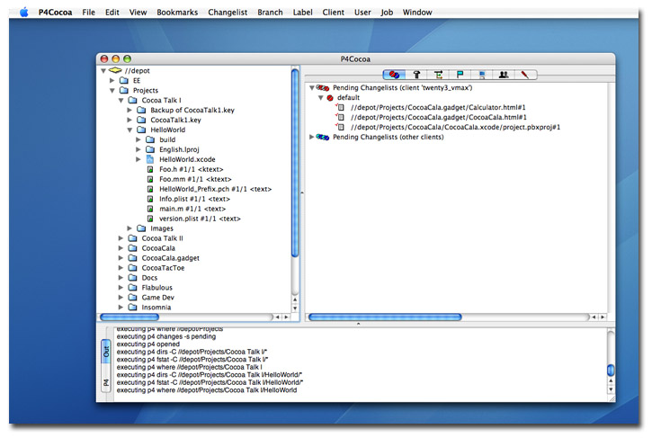Image resolution: width=652 pixels, height=438 pixels.
Task: Select the main.m file icon
Action: (x=150, y=209)
